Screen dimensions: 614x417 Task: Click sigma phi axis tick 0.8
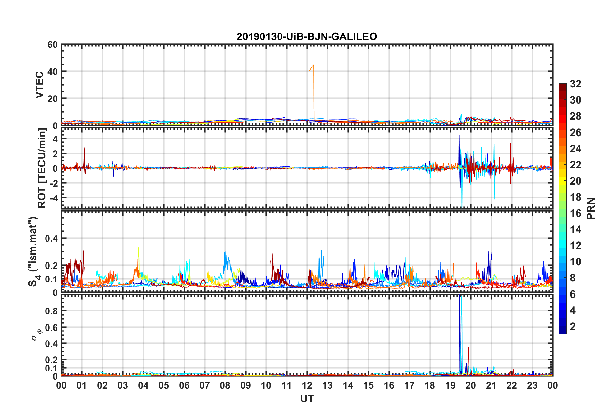coord(51,311)
